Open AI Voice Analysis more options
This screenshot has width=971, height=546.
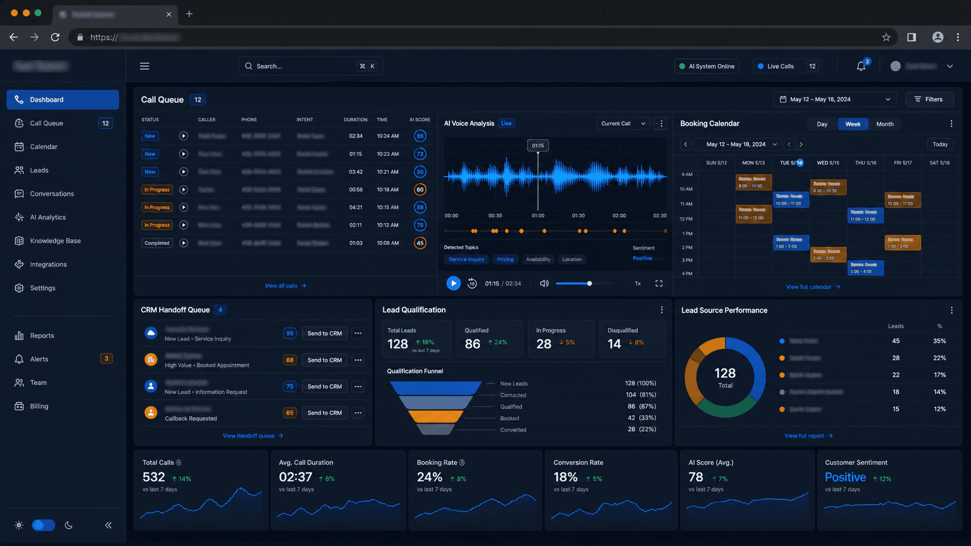coord(661,124)
